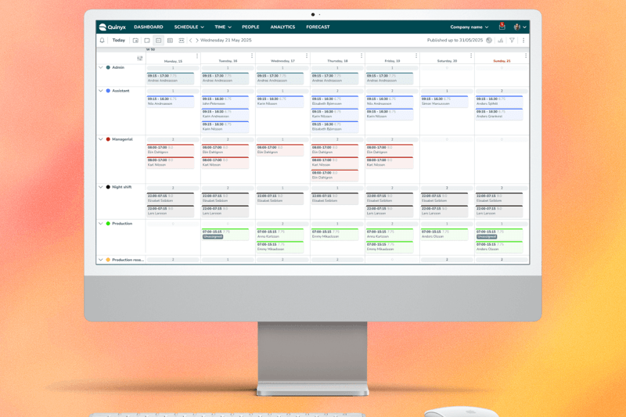Click the globe icon beside published date
This screenshot has height=417, width=626.
point(489,40)
